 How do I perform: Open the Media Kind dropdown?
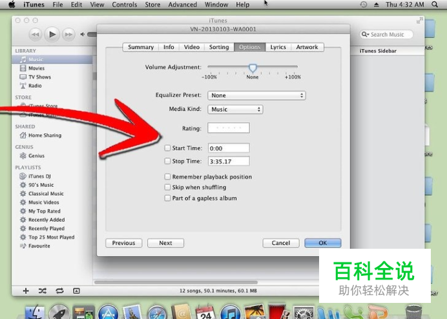(235, 109)
